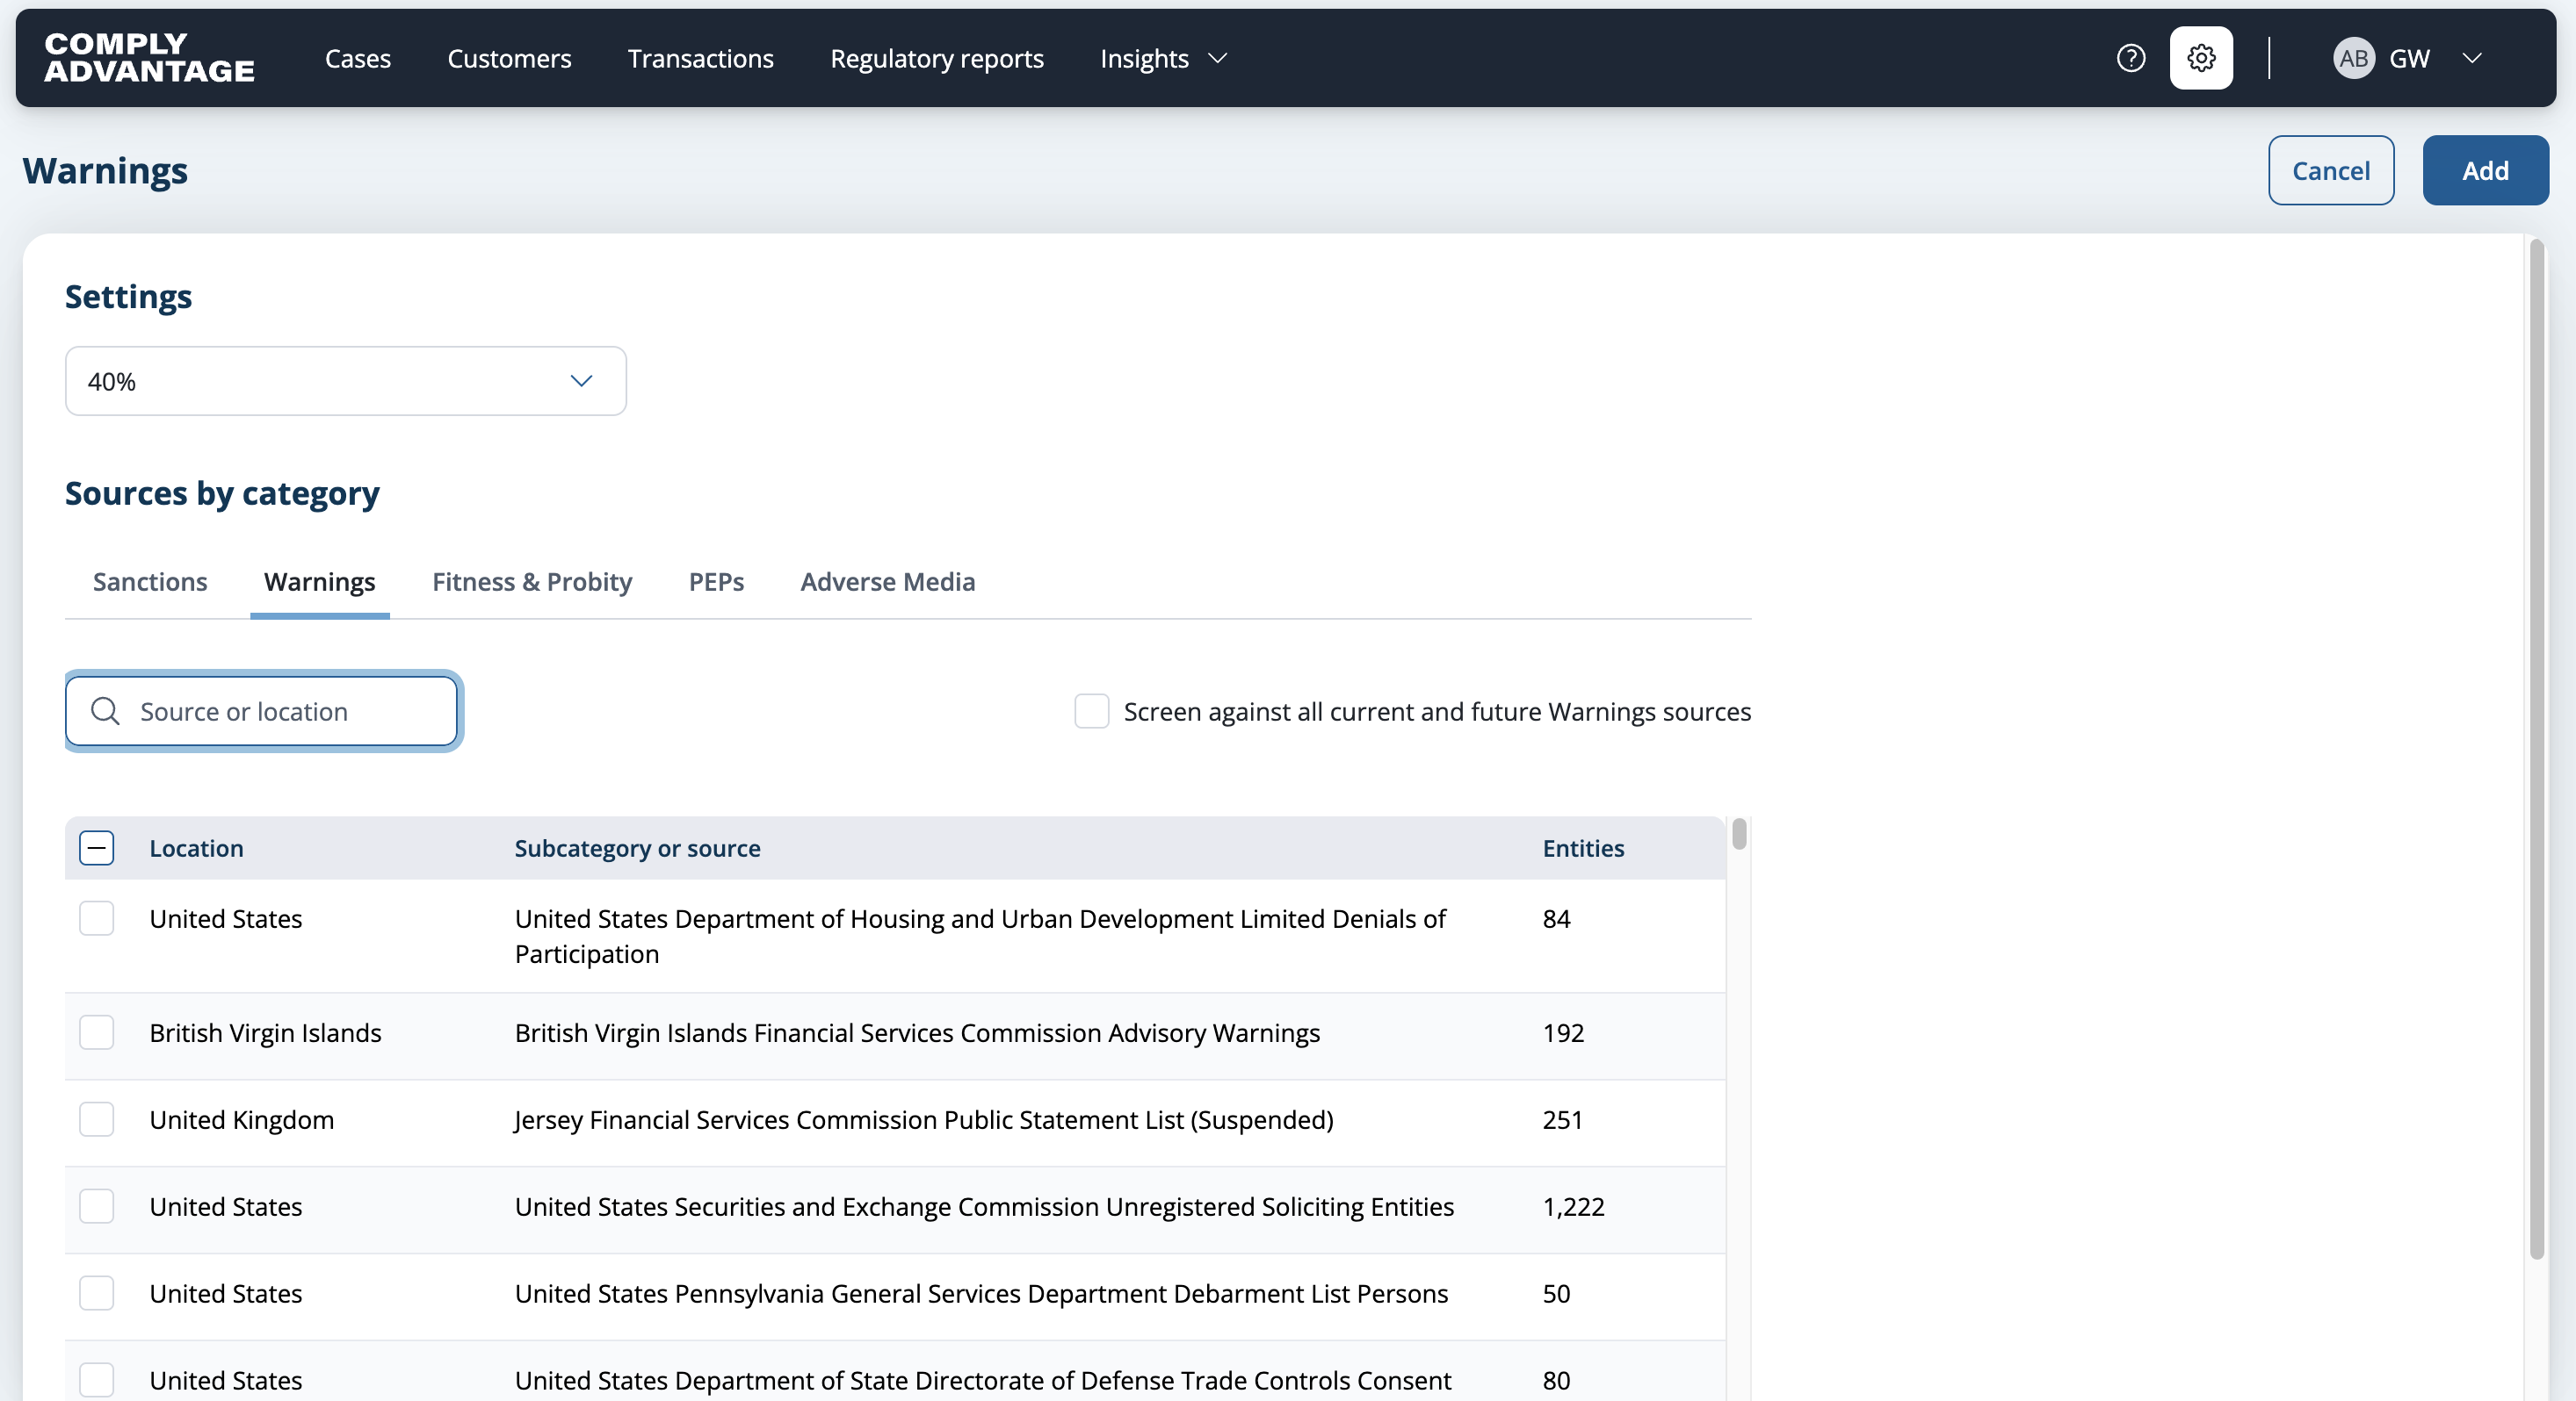
Task: Navigate to Regulatory reports
Action: pos(936,58)
